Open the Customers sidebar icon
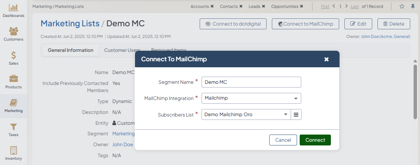The width and height of the screenshot is (420, 165). pyautogui.click(x=14, y=34)
